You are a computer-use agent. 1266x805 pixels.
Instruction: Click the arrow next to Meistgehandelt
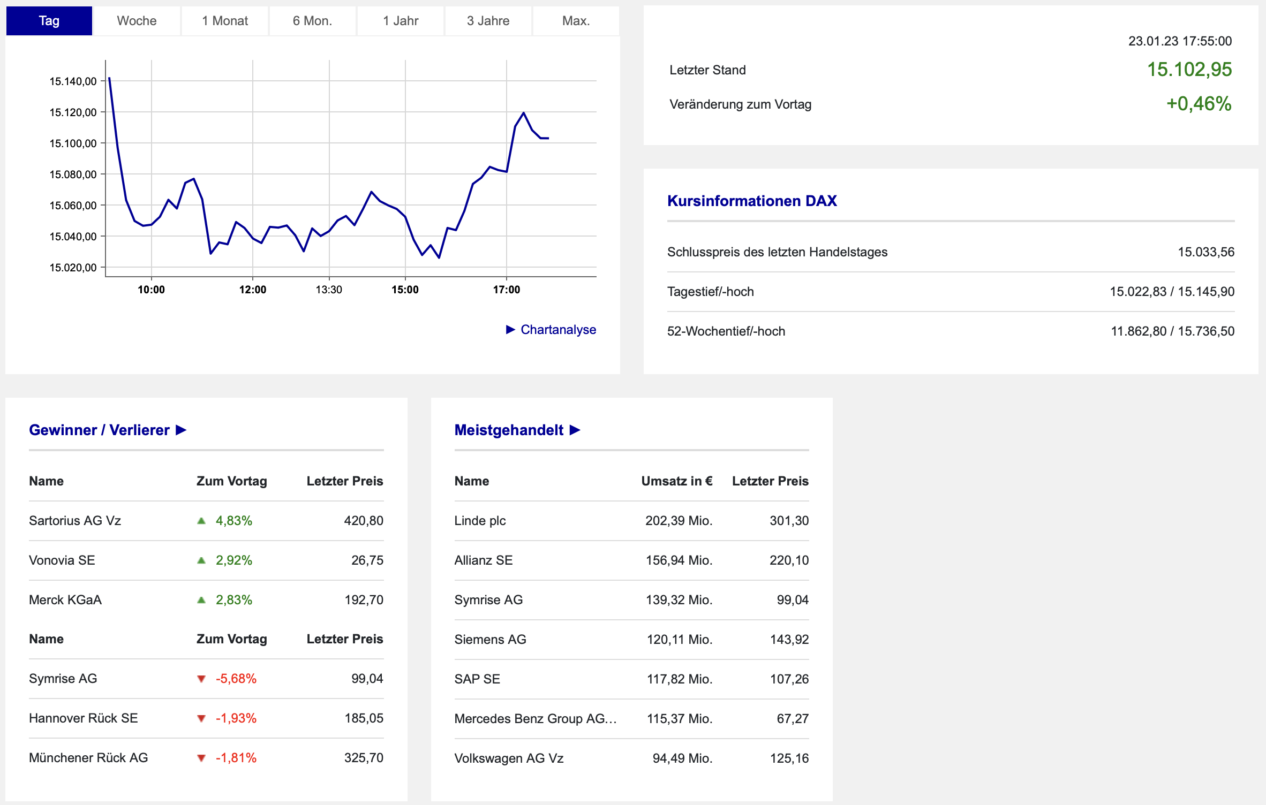[575, 430]
